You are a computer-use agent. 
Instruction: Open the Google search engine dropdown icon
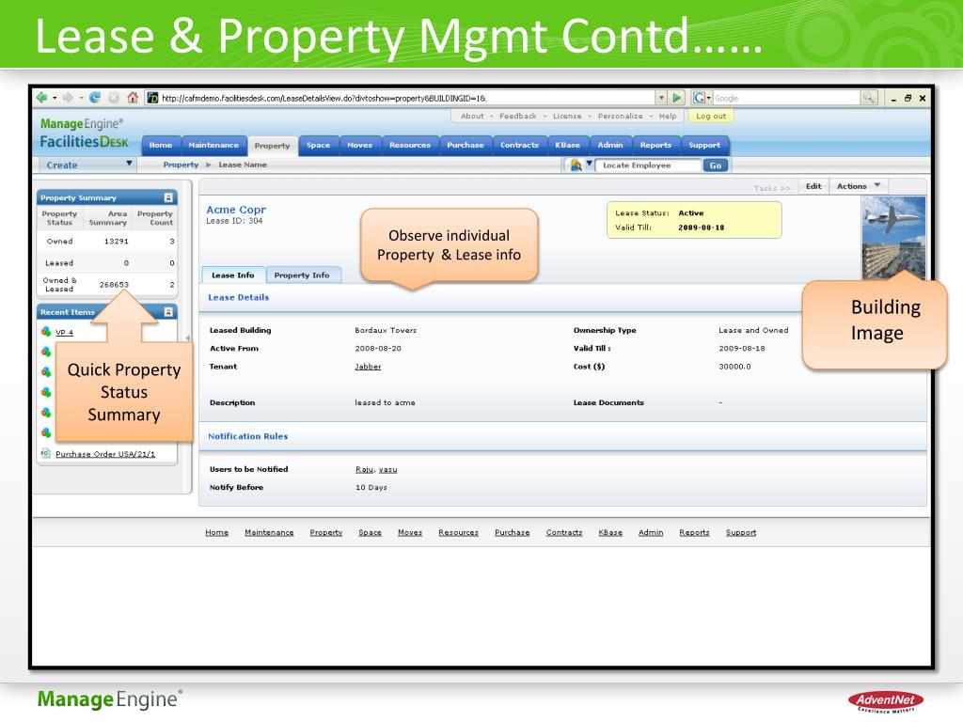click(x=702, y=98)
